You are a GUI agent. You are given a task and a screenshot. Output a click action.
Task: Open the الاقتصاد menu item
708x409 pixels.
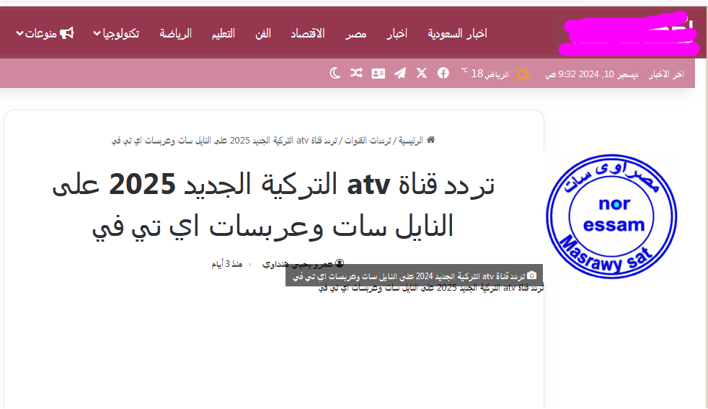tap(307, 33)
